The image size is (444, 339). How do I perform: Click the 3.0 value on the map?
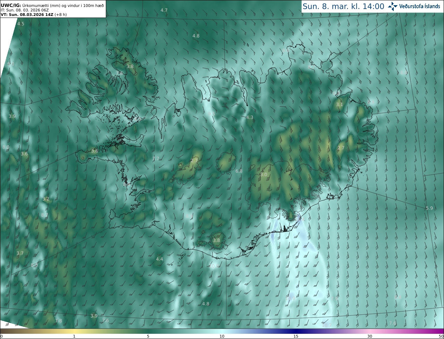[x=264, y=175]
